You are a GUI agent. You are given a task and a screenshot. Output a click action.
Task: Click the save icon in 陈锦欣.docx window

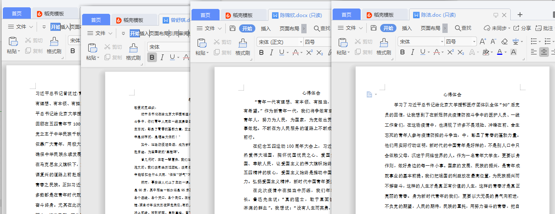pyautogui.click(x=232, y=28)
